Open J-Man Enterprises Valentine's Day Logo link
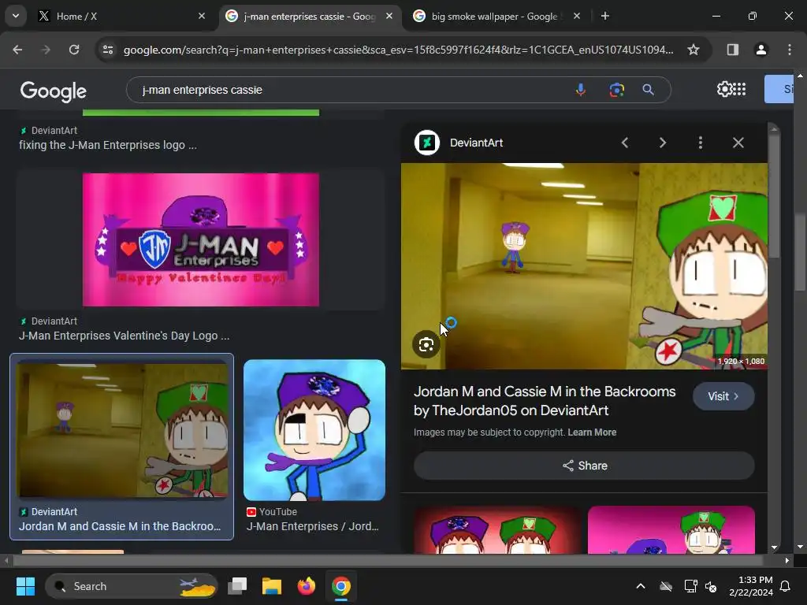 coord(124,336)
